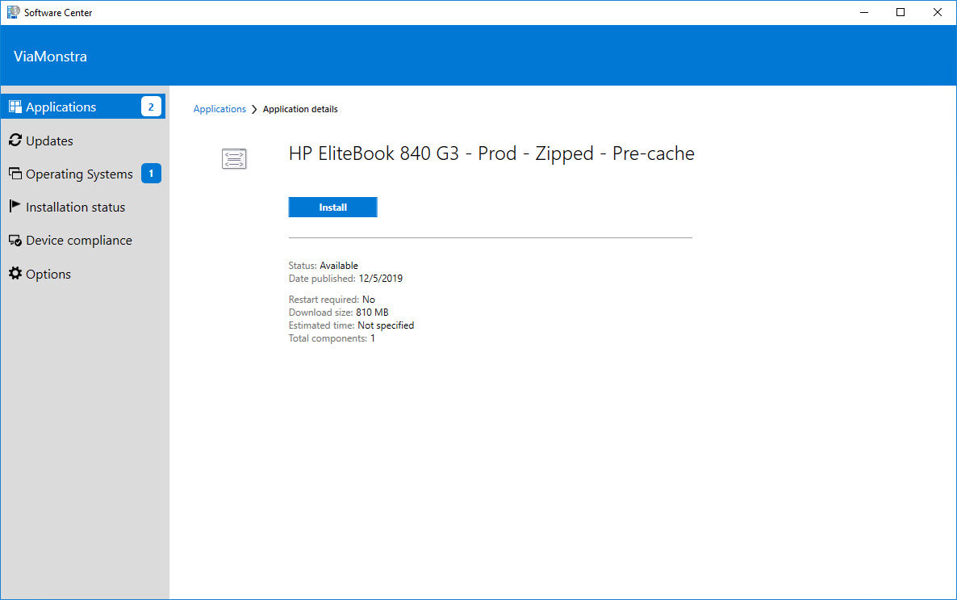This screenshot has height=600, width=957.
Task: Select the Operating Systems badge showing 1
Action: [151, 174]
